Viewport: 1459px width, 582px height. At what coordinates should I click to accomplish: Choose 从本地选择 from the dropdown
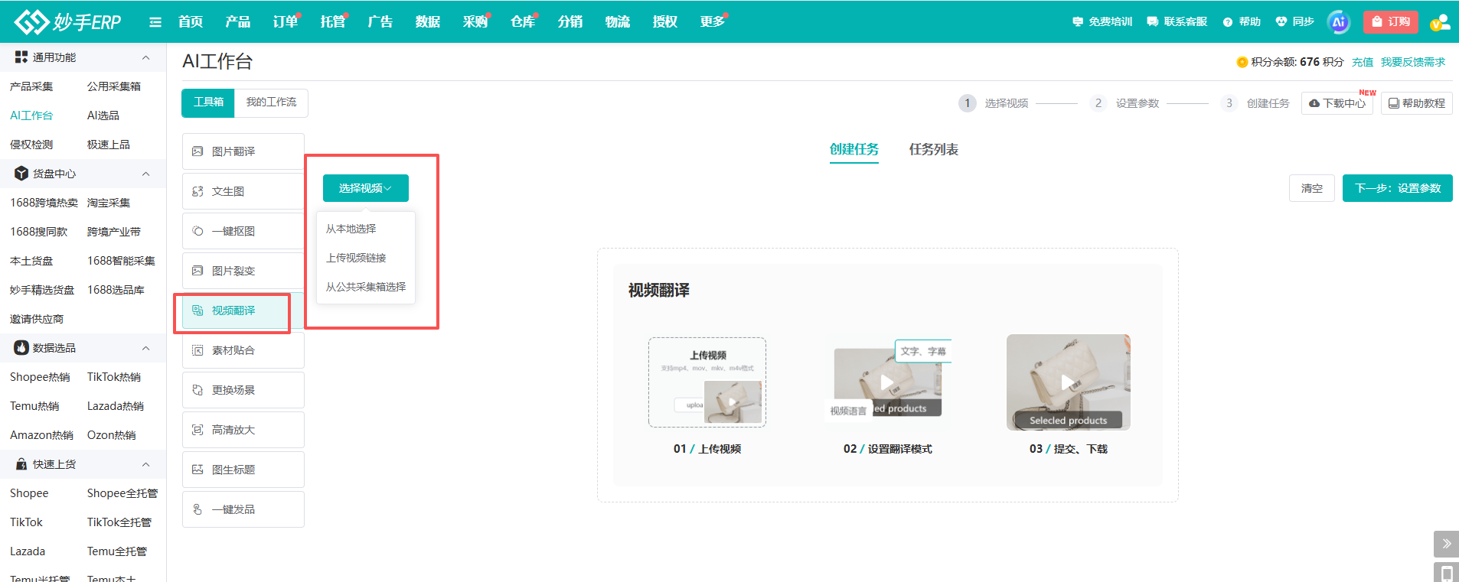pyautogui.click(x=366, y=229)
